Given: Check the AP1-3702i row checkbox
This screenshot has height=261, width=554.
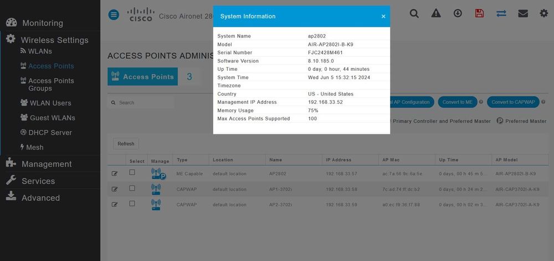Looking at the screenshot, I should 132,188.
